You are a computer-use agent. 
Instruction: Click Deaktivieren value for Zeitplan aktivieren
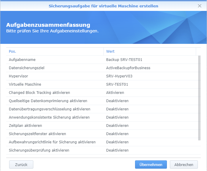117,126
